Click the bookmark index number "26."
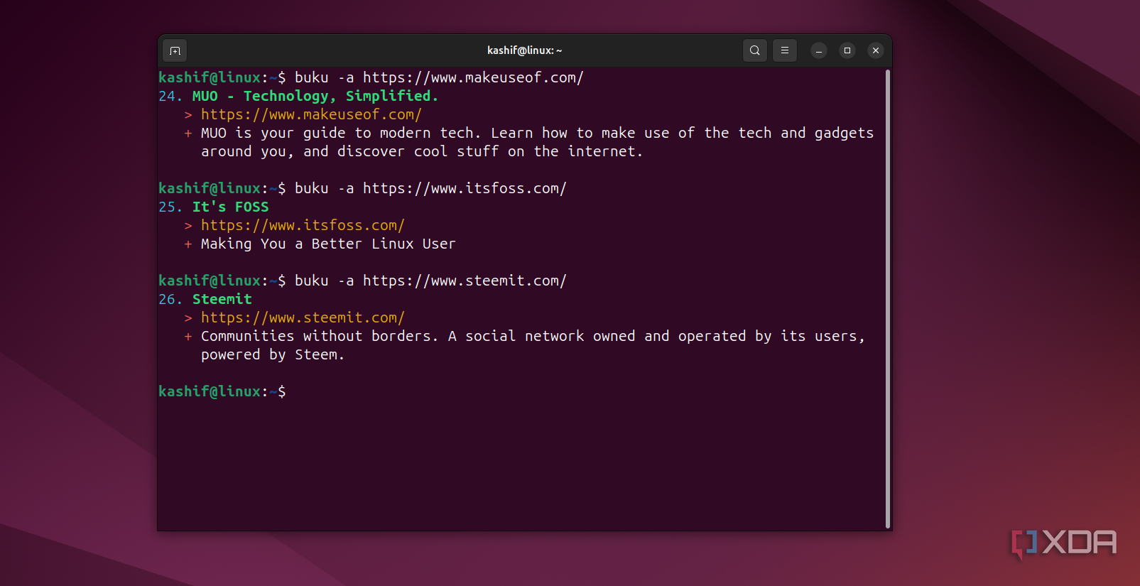 tap(170, 299)
